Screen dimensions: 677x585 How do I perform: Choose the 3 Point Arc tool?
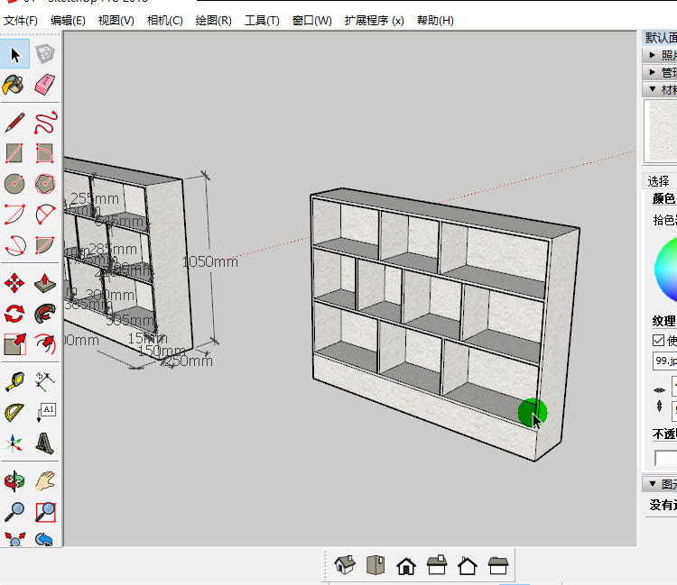[14, 245]
